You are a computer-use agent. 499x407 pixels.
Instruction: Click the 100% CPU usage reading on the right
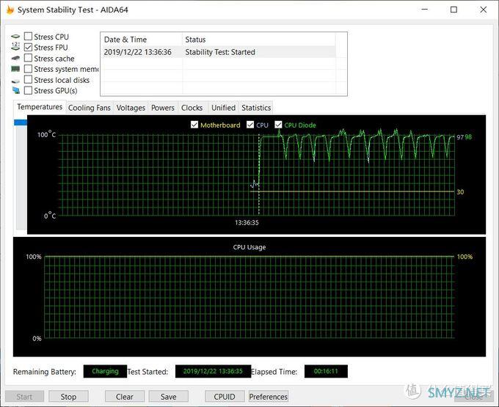point(465,257)
